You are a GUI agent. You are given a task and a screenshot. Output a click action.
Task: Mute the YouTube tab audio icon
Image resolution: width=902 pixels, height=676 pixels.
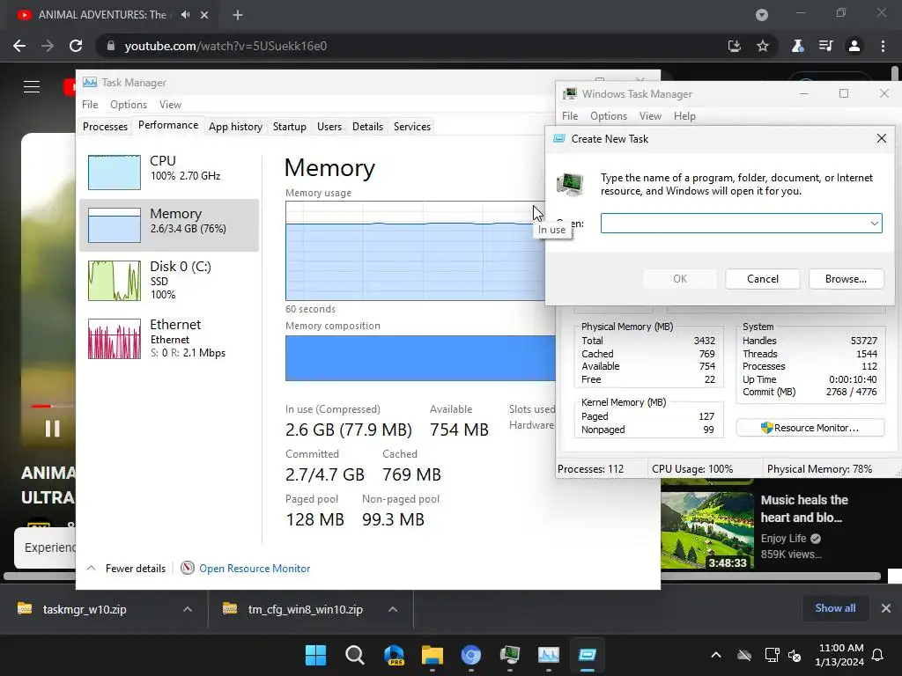coord(185,15)
